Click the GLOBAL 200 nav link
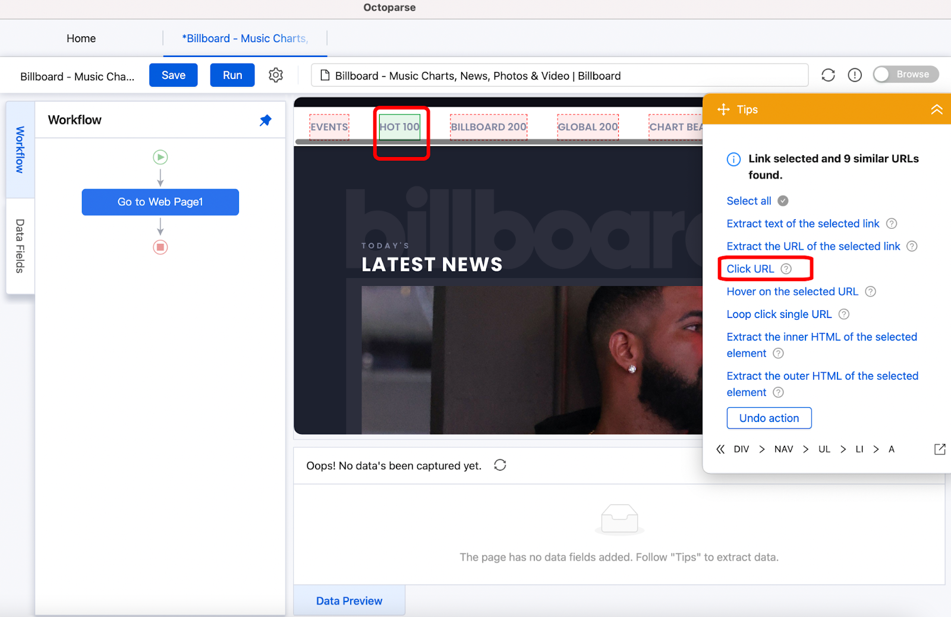This screenshot has height=617, width=951. 588,127
